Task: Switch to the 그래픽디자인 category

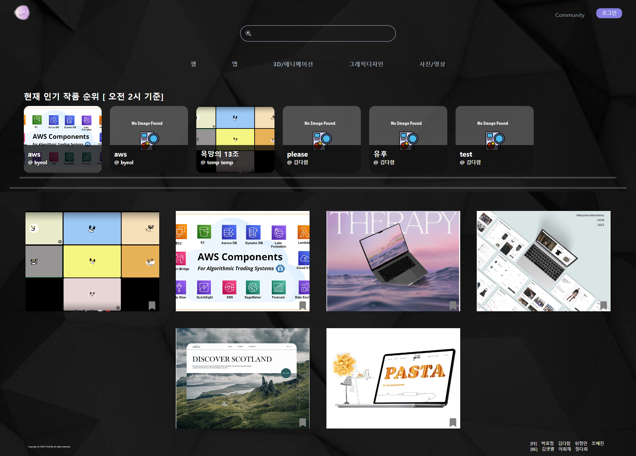Action: [x=366, y=64]
